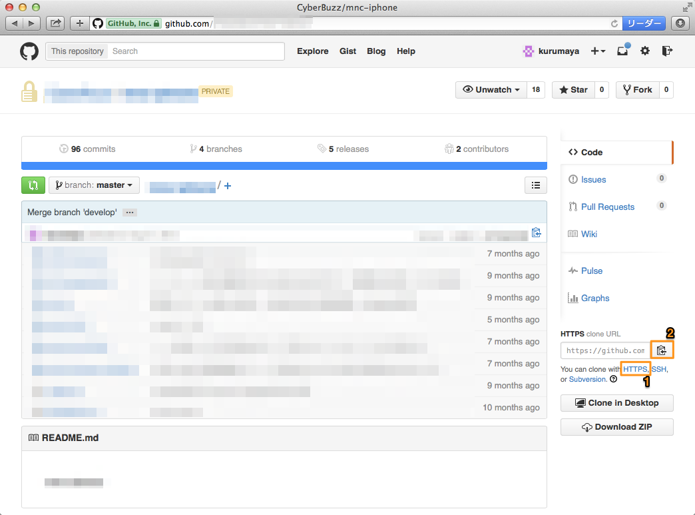Viewport: 695px width, 515px height.
Task: Open branch master selector
Action: point(94,185)
